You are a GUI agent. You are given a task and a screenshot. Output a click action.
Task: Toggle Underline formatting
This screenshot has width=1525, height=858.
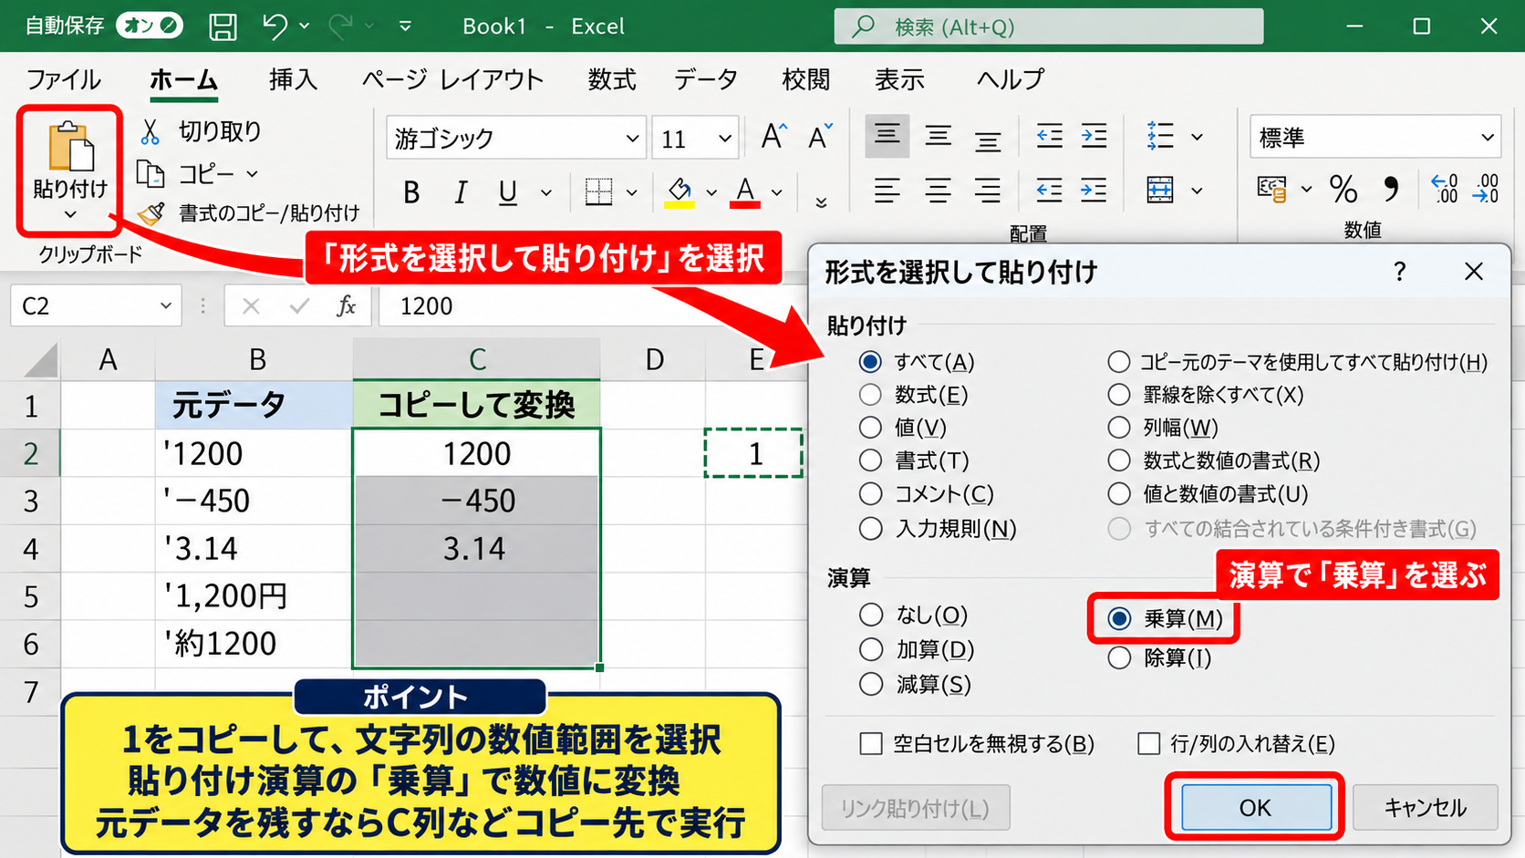tap(508, 192)
